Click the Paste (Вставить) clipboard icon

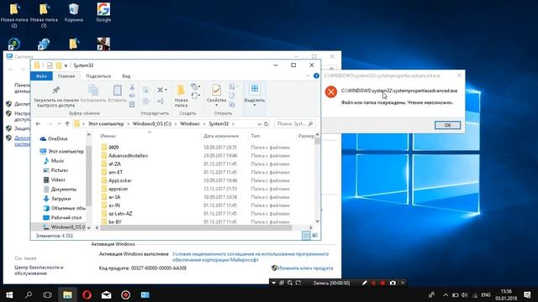118,90
